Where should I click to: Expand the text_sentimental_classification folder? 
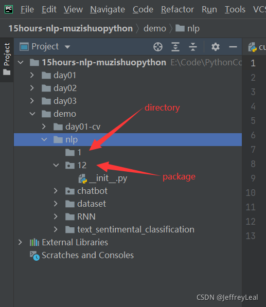tap(56, 229)
